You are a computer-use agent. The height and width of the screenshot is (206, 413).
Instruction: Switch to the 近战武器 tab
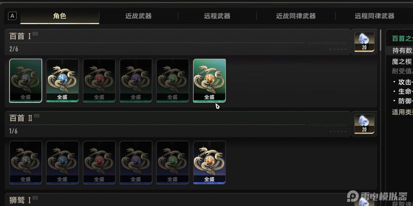(x=138, y=16)
